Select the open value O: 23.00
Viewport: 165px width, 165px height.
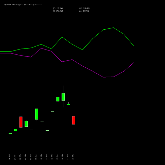tap(58, 11)
